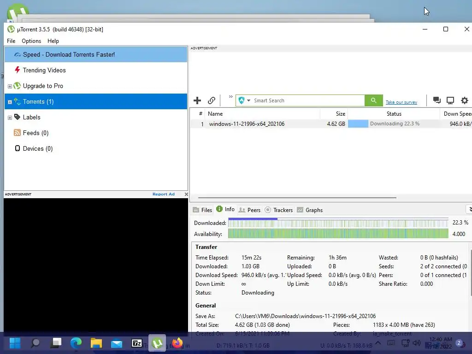Screen dimensions: 472x354
Task: Click the network tray icon
Action: pyautogui.click(x=406, y=343)
